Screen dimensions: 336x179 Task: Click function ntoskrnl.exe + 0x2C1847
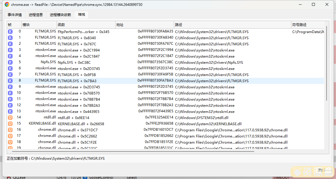pos(79,56)
